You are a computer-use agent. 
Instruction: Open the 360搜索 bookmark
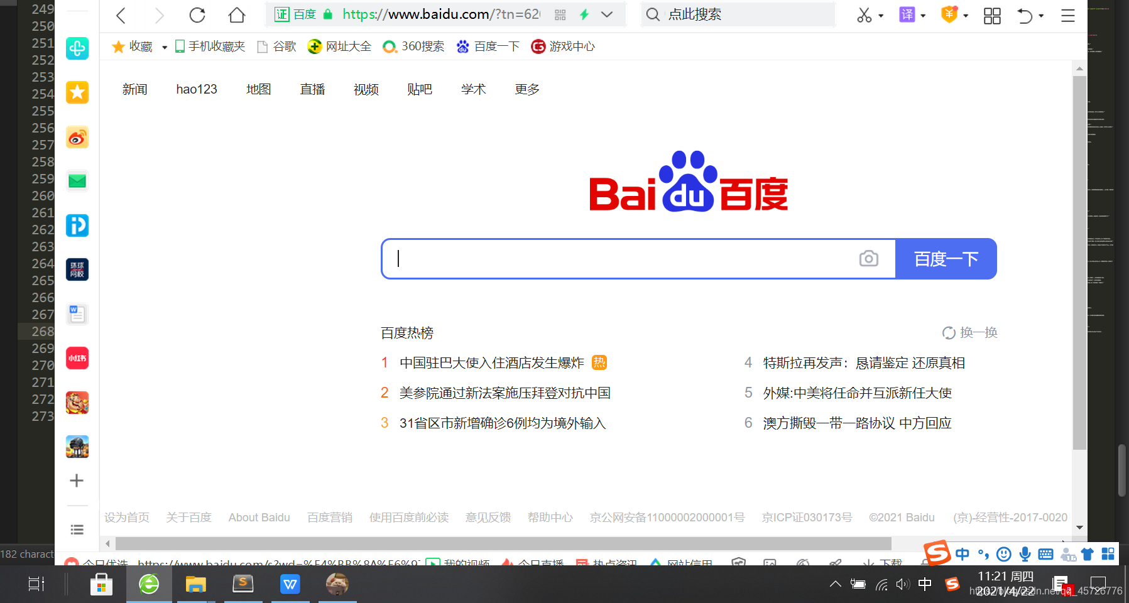[x=413, y=46]
